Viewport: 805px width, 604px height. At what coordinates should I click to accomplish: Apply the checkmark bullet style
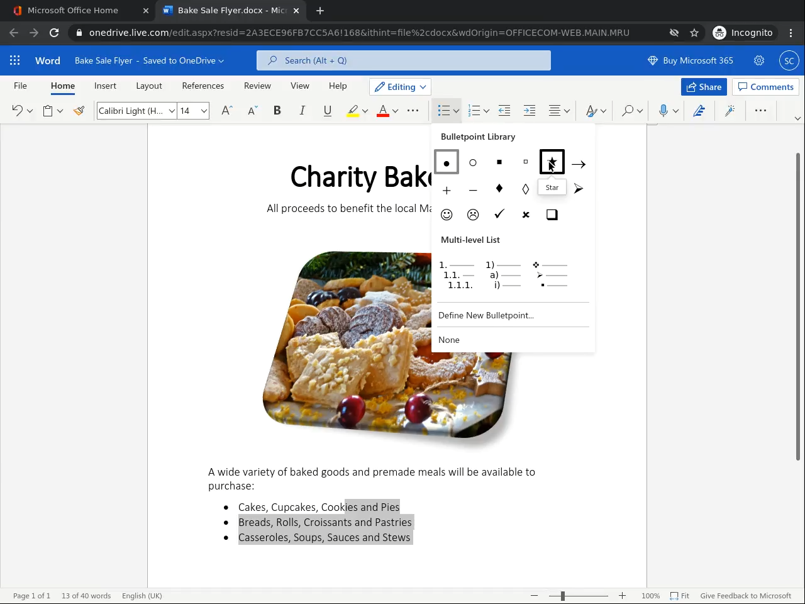[499, 215]
